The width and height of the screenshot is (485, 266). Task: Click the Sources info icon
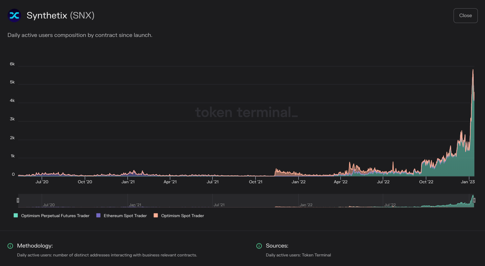[259, 246]
